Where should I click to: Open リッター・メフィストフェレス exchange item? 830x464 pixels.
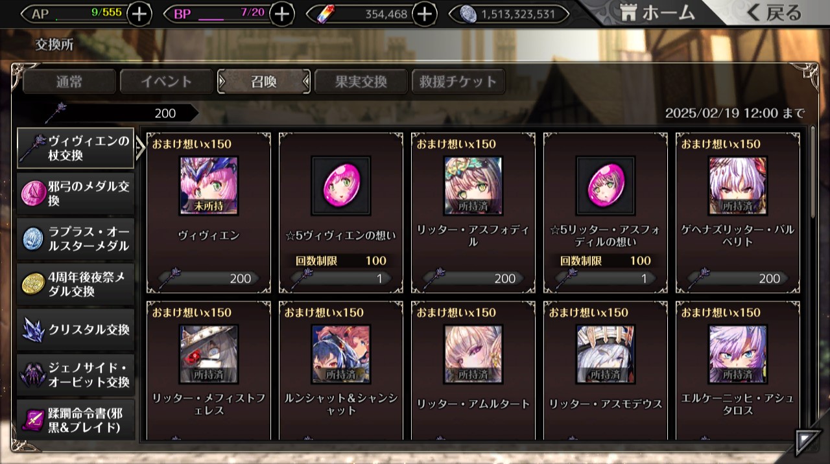click(x=209, y=371)
